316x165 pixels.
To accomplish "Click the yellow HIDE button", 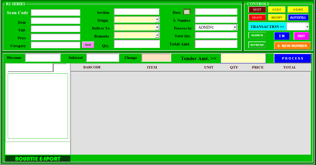I will click(x=277, y=10).
